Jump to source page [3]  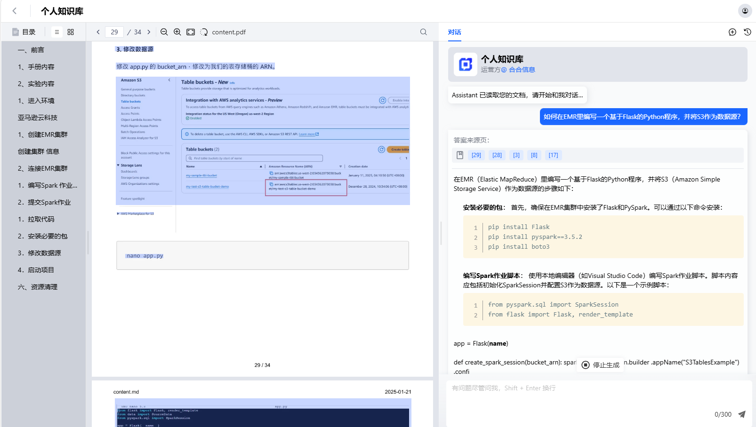tap(516, 155)
